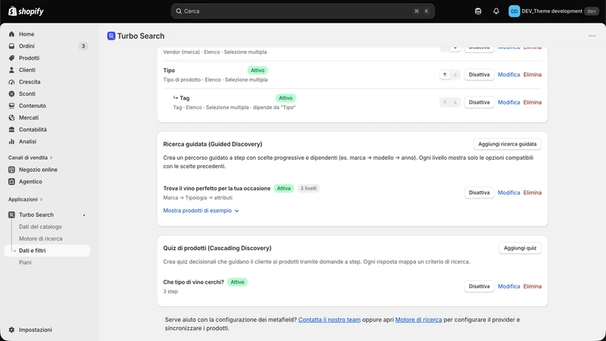The image size is (606, 341).
Task: Click the Contenuto sidebar icon
Action: point(11,105)
